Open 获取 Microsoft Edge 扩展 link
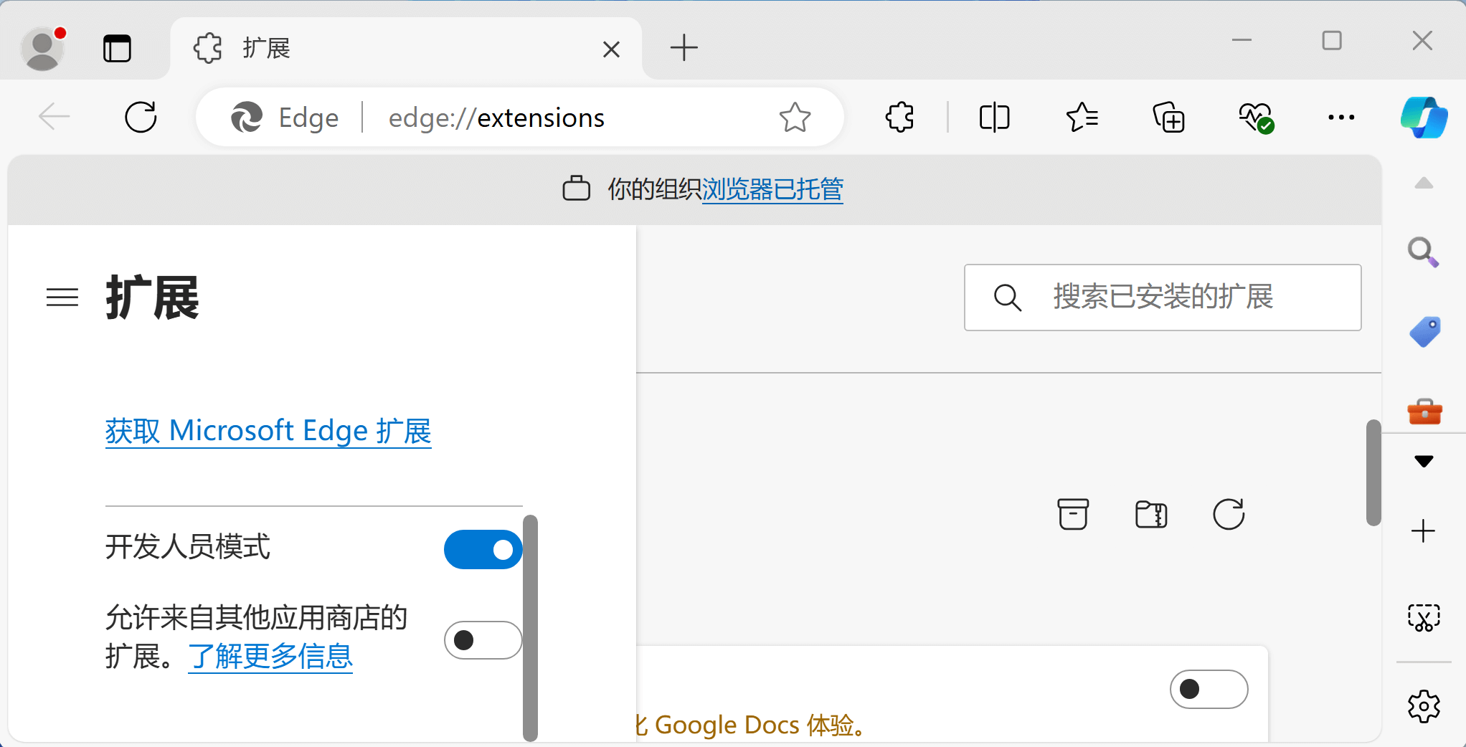This screenshot has width=1466, height=747. [268, 430]
